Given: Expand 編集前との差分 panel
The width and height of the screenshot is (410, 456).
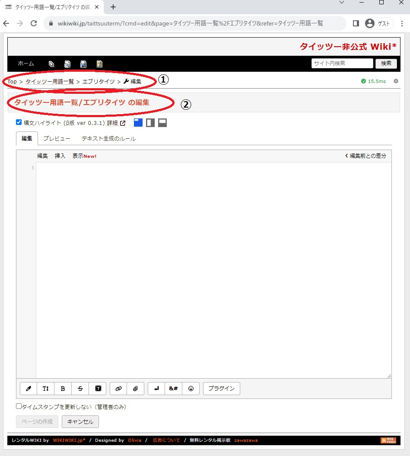Looking at the screenshot, I should pos(366,156).
